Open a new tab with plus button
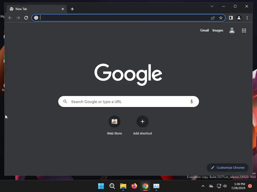 (x=72, y=9)
